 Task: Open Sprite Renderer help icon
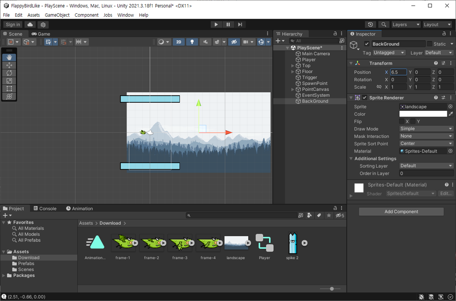435,98
